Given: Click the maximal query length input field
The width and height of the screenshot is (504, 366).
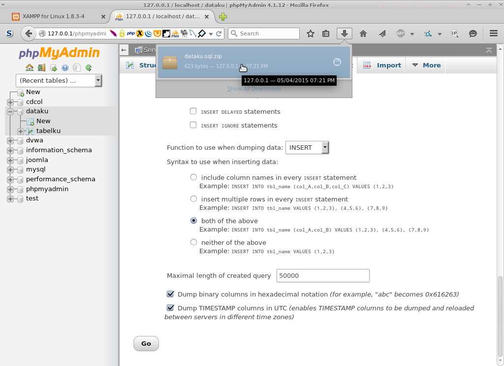Looking at the screenshot, I should pyautogui.click(x=322, y=275).
